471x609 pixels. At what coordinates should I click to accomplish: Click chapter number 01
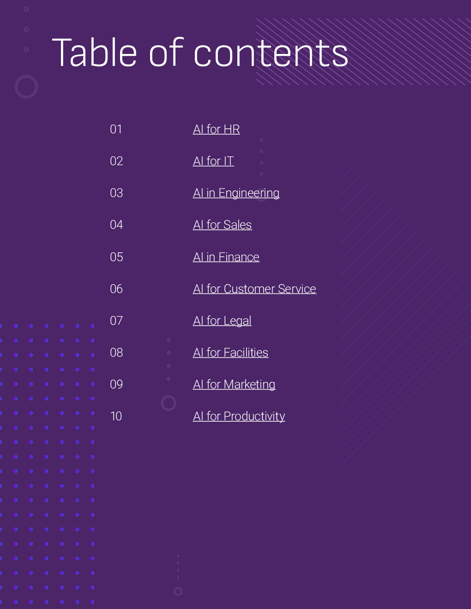[x=116, y=129]
